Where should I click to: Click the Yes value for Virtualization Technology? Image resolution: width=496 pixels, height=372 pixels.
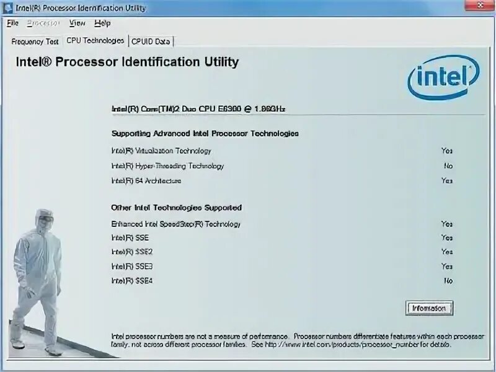point(447,151)
